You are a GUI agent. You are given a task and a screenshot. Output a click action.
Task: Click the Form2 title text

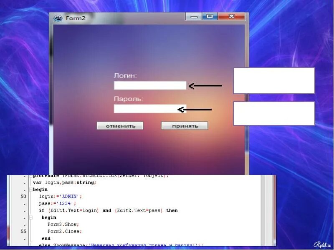(76, 18)
